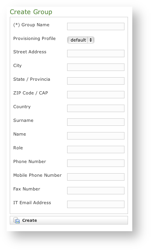Open the Provisioning Profile default dropdown
The height and width of the screenshot is (250, 151).
pos(81,40)
